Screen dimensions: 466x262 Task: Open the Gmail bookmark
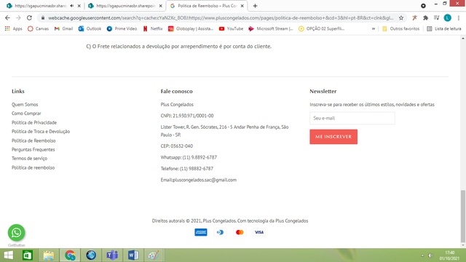(x=63, y=29)
